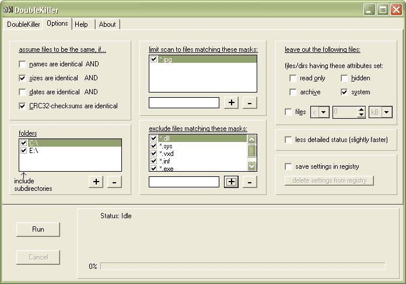This screenshot has height=284, width=406.
Task: Toggle the *.exe exclude checkbox
Action: click(154, 168)
